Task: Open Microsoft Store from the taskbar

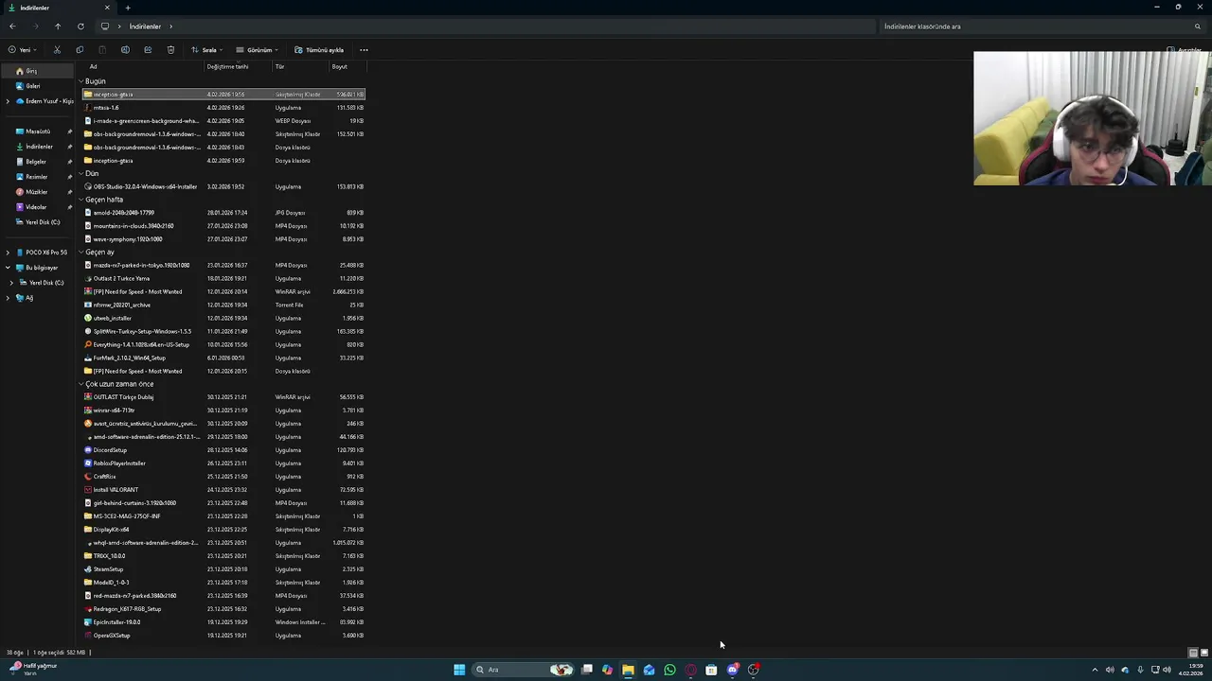Action: [x=711, y=670]
